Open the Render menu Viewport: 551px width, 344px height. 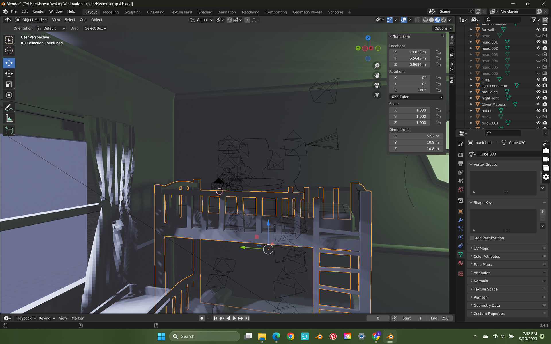click(x=38, y=11)
